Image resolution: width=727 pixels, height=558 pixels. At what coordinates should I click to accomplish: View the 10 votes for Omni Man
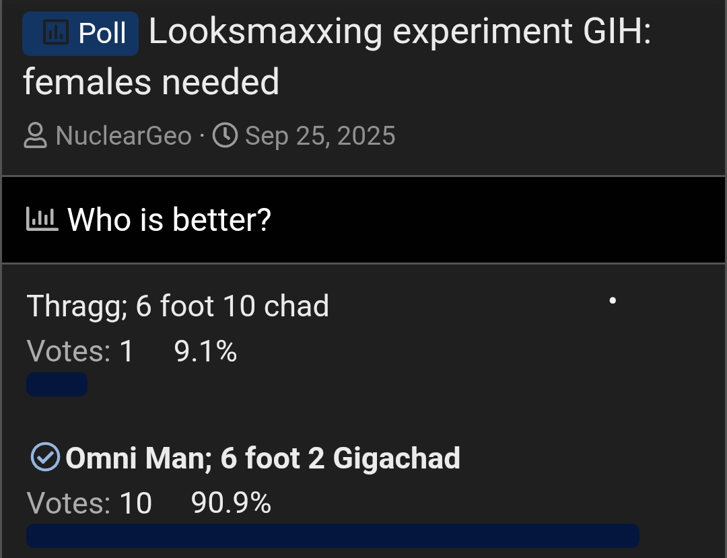click(x=136, y=503)
